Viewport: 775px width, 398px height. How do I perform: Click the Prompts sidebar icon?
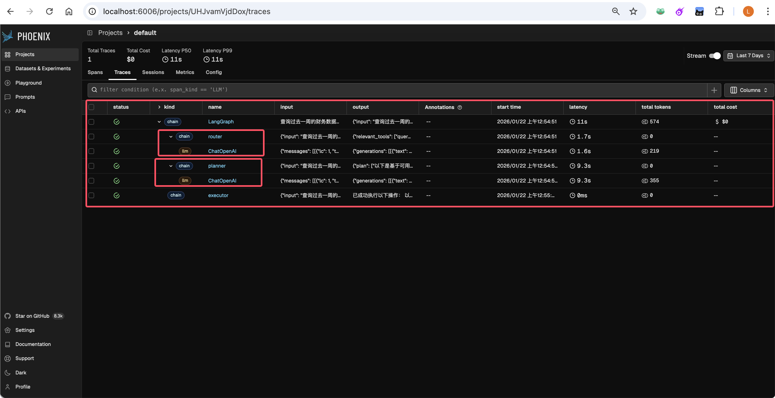pyautogui.click(x=8, y=97)
